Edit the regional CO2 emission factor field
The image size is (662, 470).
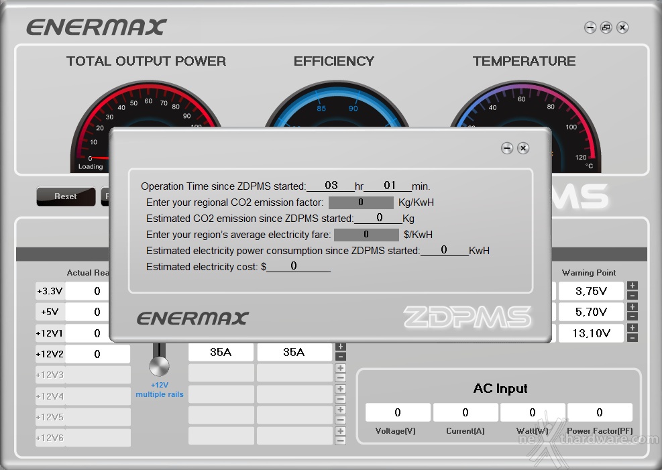361,202
